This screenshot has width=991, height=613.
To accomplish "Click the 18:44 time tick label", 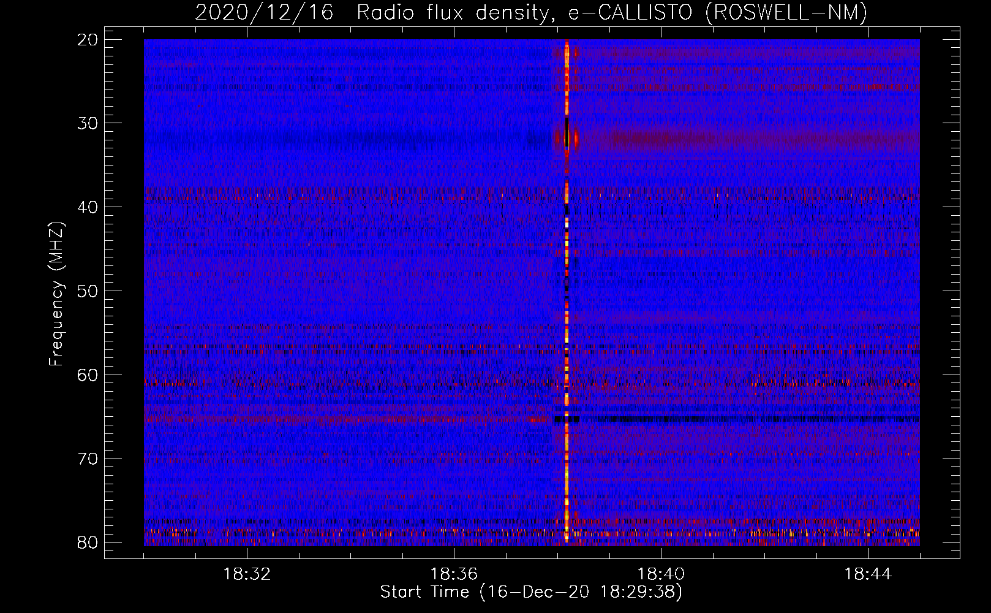I will (868, 574).
